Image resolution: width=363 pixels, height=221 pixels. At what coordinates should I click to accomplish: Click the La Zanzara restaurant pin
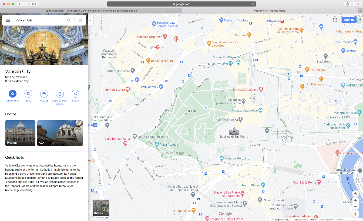click(x=307, y=69)
